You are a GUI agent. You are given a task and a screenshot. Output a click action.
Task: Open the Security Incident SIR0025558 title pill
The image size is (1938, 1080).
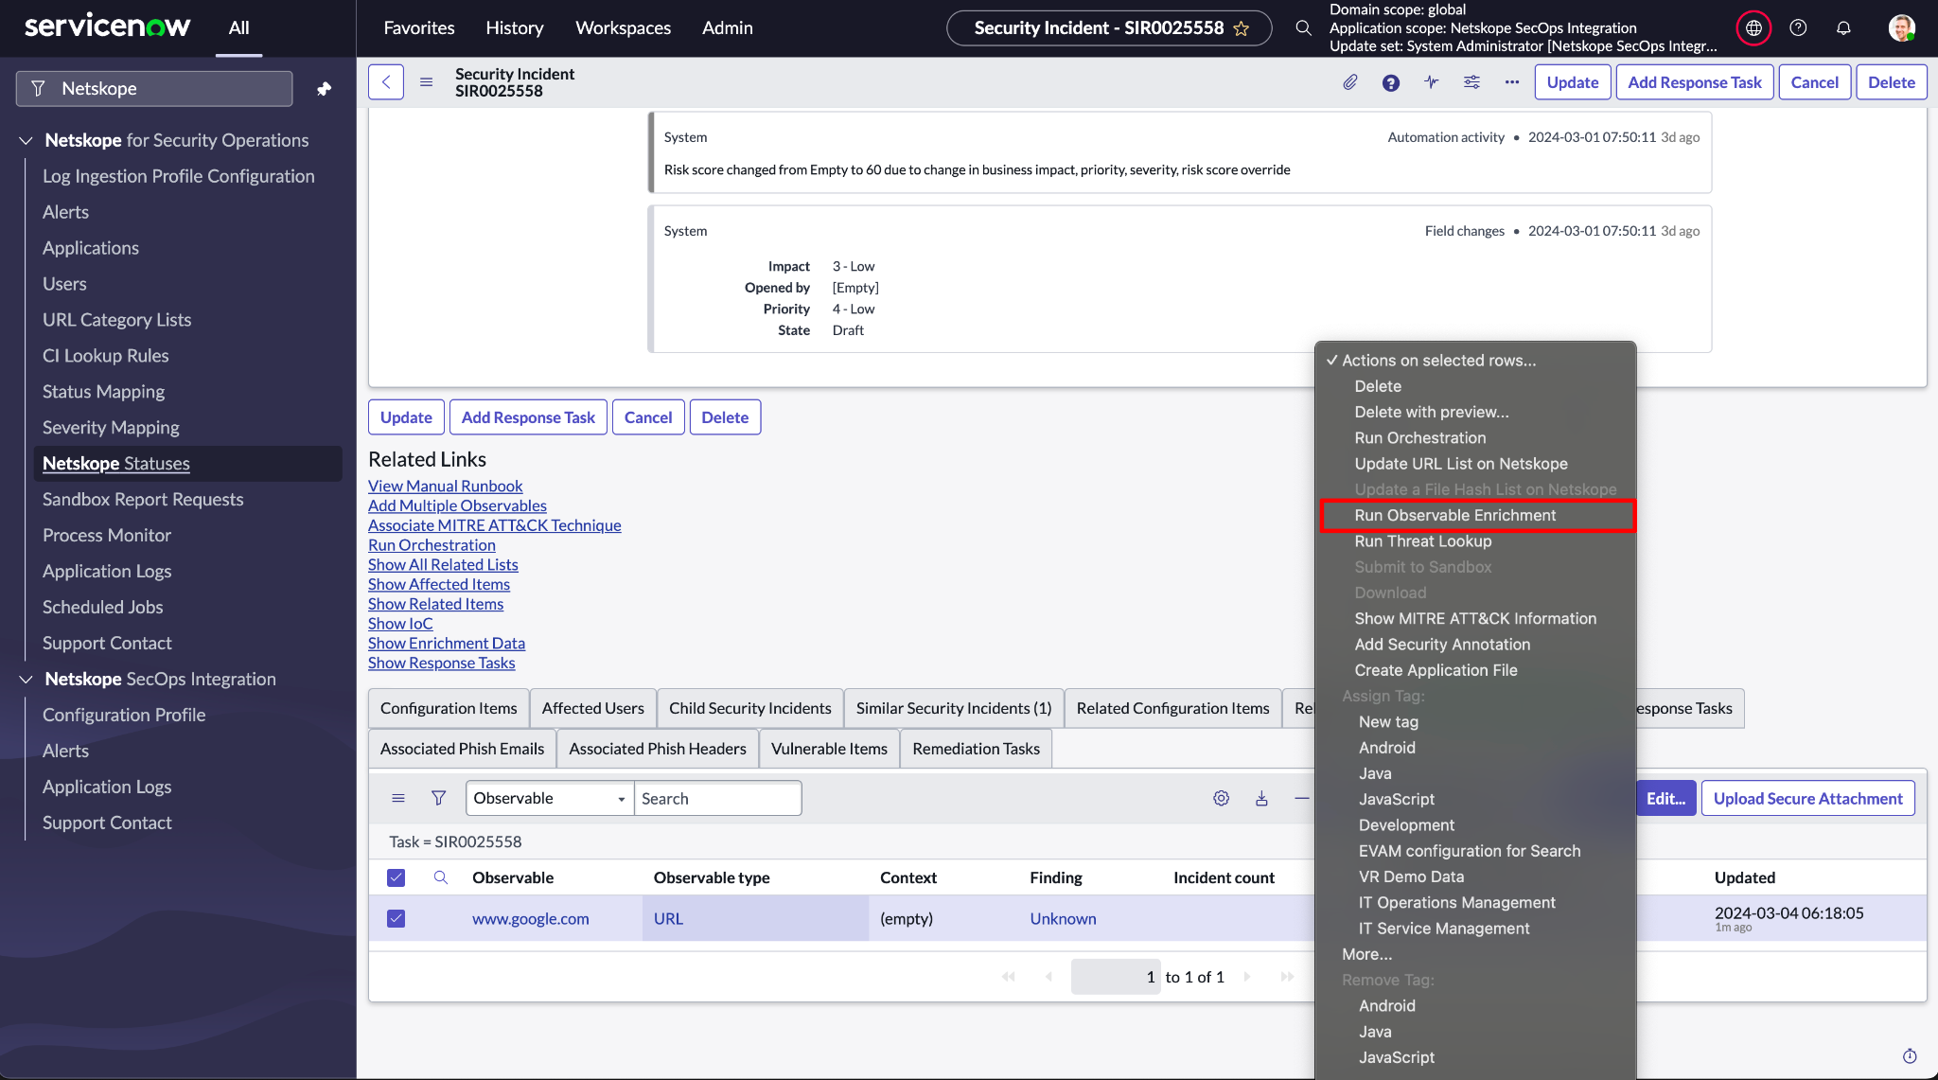click(1111, 28)
